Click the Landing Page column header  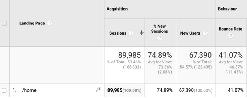(32, 23)
